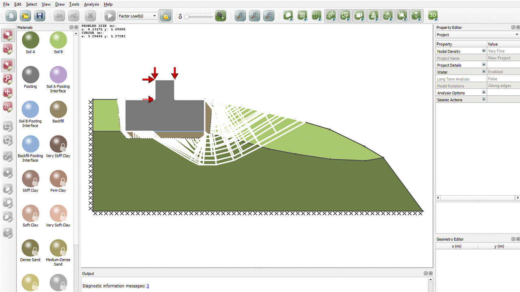Toggle the grid display button
This screenshot has height=292, width=520.
(302, 16)
